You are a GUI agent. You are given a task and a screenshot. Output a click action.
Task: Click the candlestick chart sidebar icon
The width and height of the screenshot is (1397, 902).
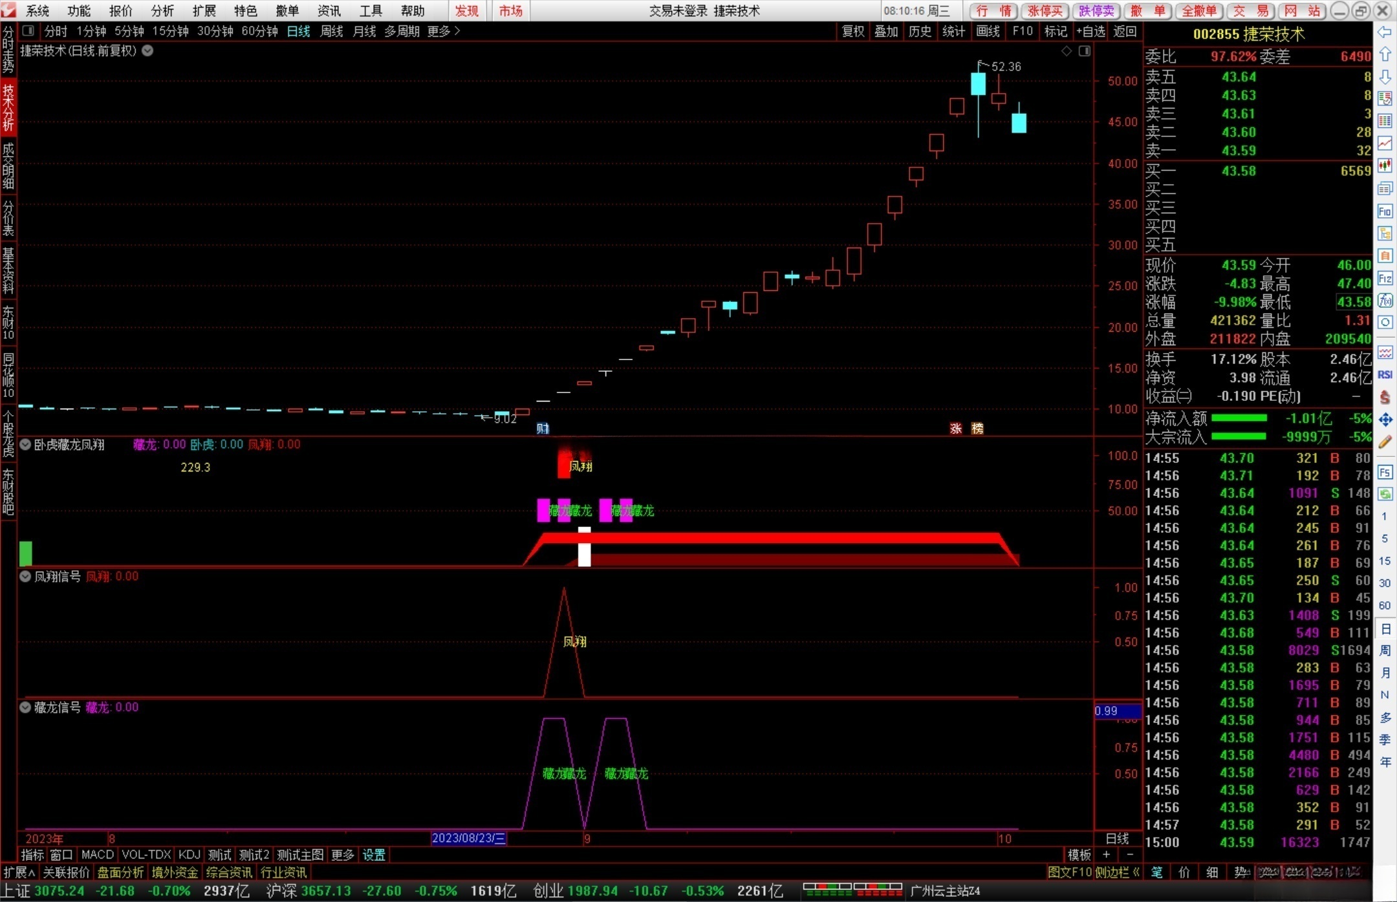[x=1385, y=166]
